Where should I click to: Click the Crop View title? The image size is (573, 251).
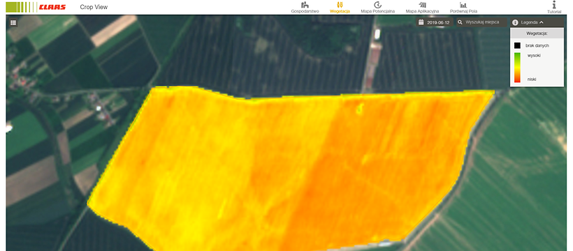coord(94,7)
